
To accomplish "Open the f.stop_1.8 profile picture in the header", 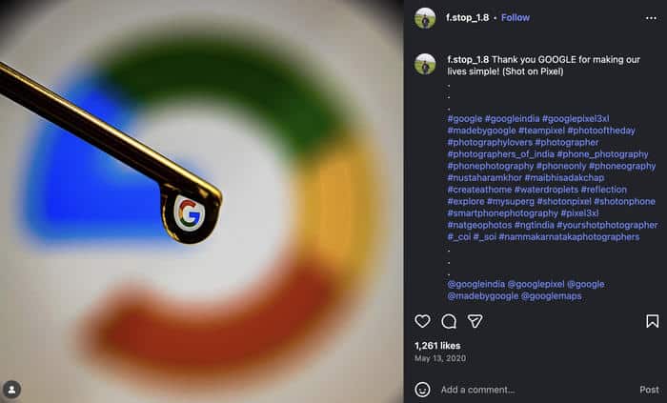I will coord(425,17).
